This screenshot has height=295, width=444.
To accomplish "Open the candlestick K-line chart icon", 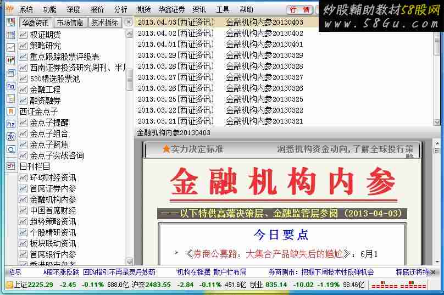I will tap(11, 60).
